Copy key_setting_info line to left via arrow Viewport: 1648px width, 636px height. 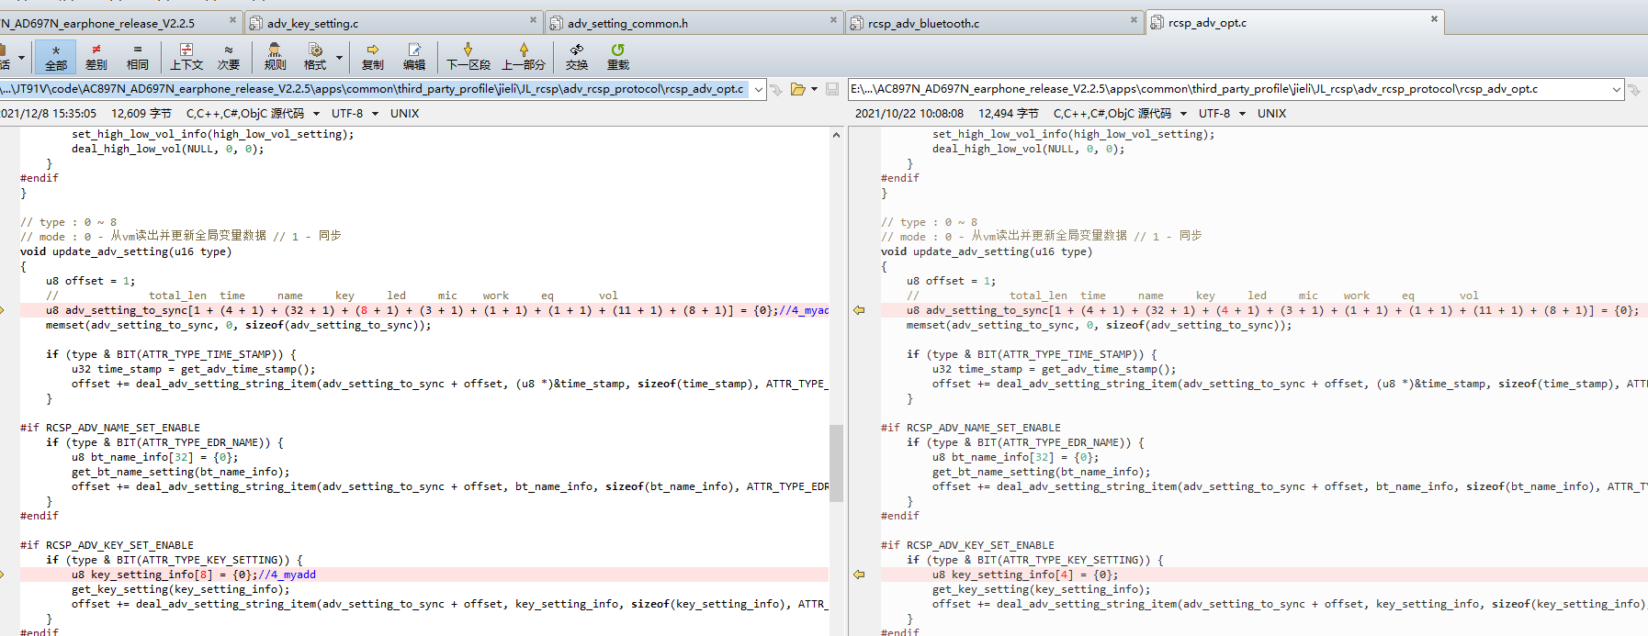point(859,575)
